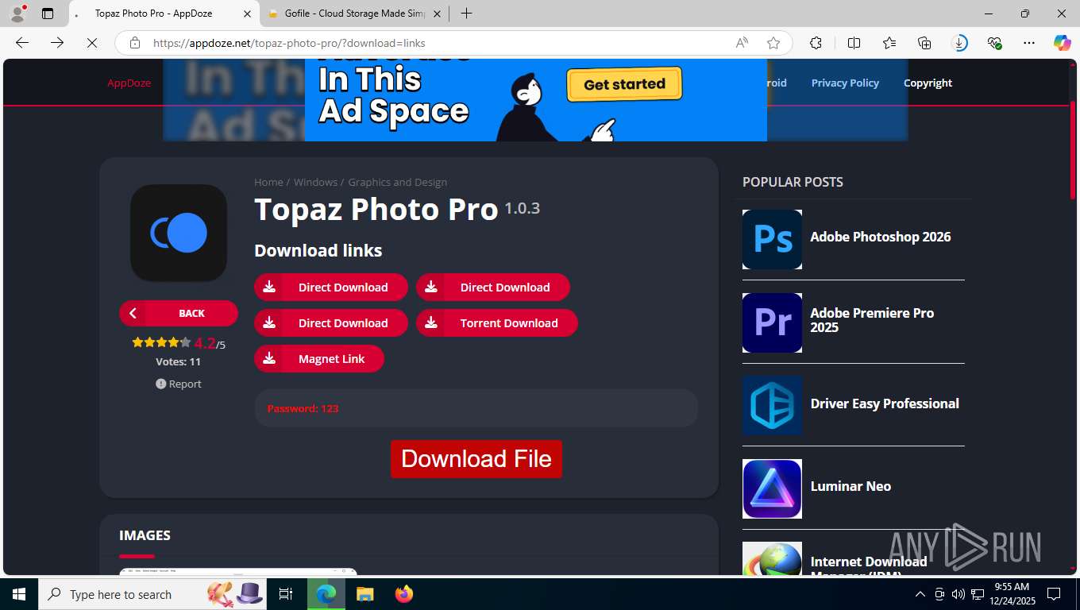This screenshot has height=610, width=1080.
Task: Open Edge Settings and more menu
Action: [x=1029, y=43]
